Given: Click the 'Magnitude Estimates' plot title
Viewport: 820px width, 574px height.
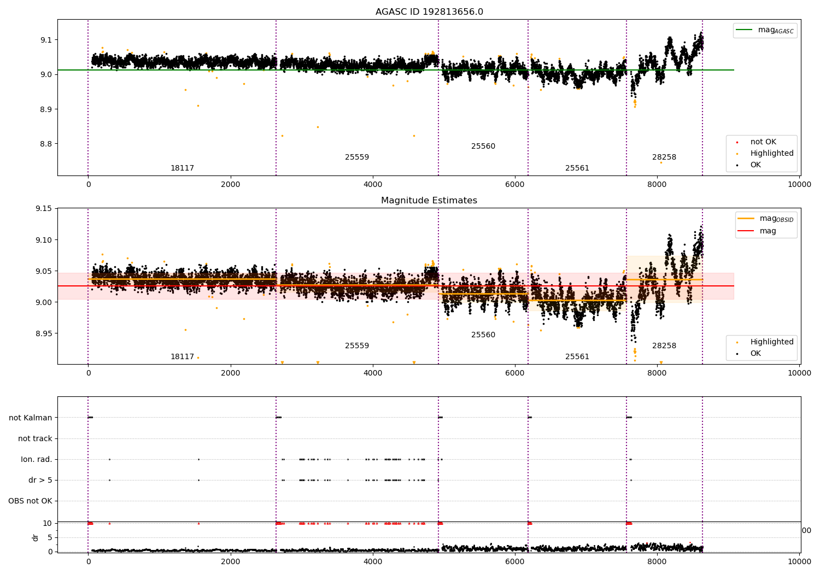Looking at the screenshot, I should (x=429, y=201).
